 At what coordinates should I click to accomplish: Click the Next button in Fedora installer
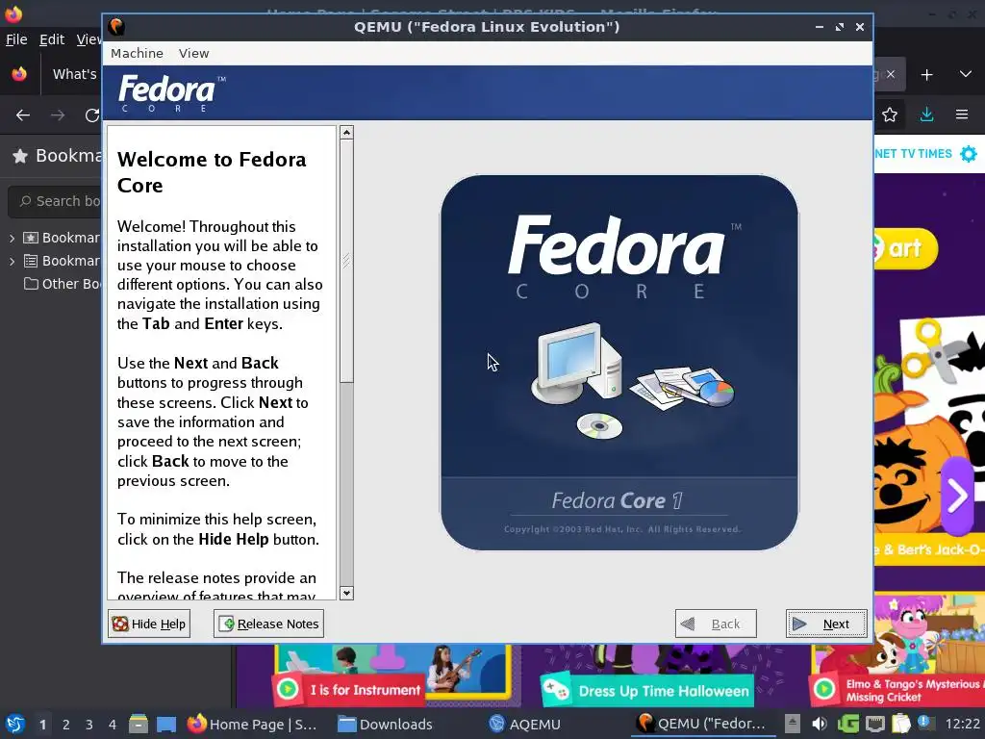click(826, 624)
